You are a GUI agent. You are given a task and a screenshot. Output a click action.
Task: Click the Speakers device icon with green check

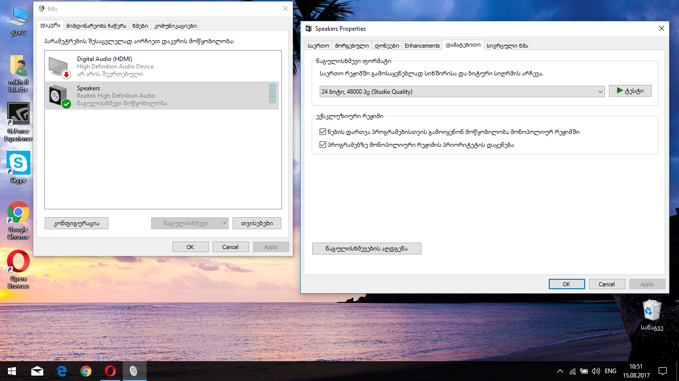click(60, 96)
